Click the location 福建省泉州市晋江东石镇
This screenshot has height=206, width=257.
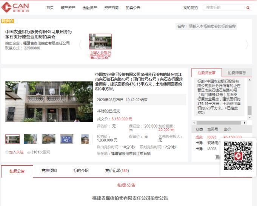pyautogui.click(x=131, y=154)
